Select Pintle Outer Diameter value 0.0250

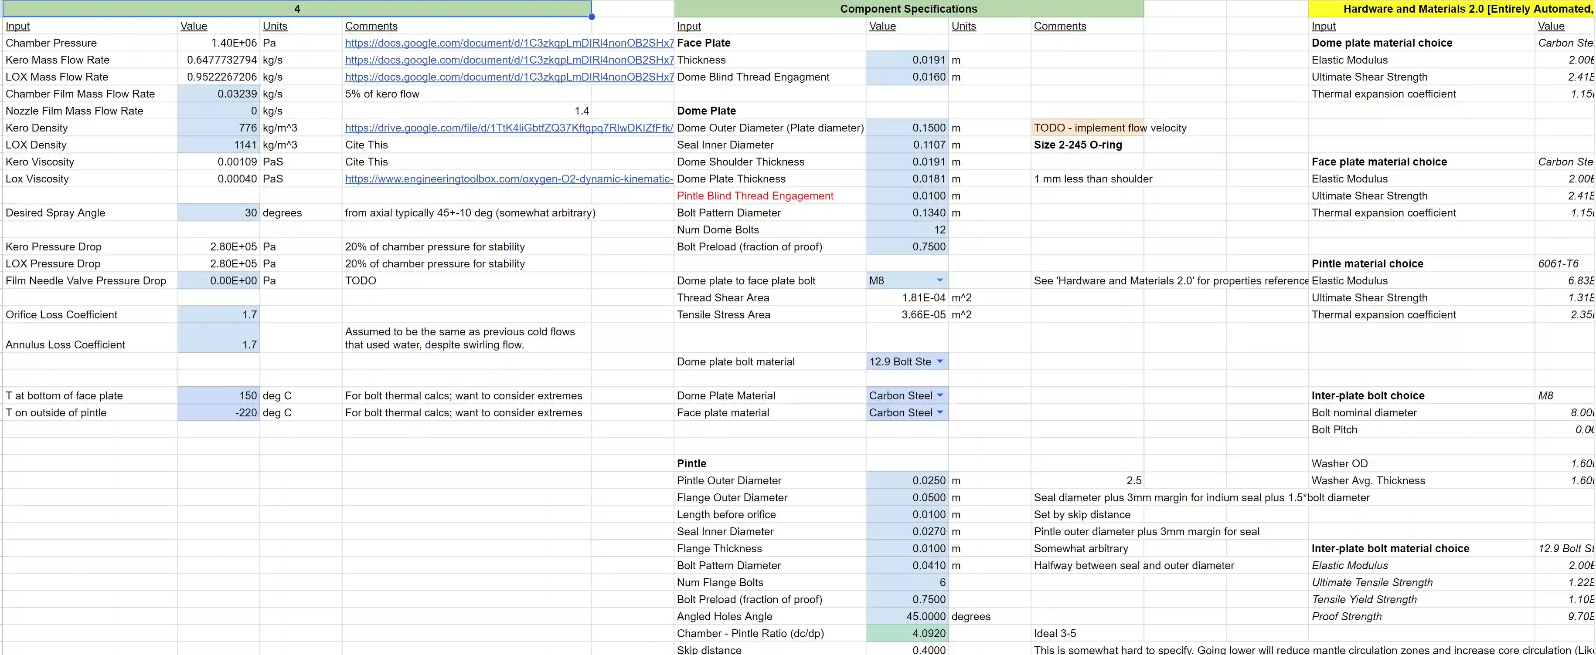coord(907,480)
